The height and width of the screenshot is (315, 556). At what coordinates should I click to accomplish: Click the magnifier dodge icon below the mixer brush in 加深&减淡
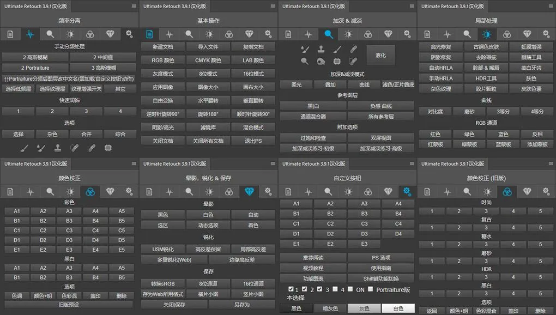[x=305, y=61]
